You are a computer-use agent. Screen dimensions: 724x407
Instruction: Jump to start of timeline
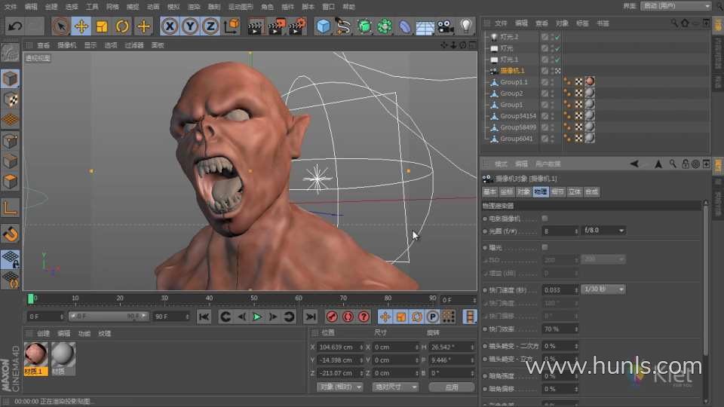(x=204, y=317)
